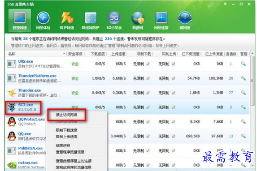Click the manage magnifier icon for SC2.exe
The width and height of the screenshot is (257, 171).
(x=244, y=107)
